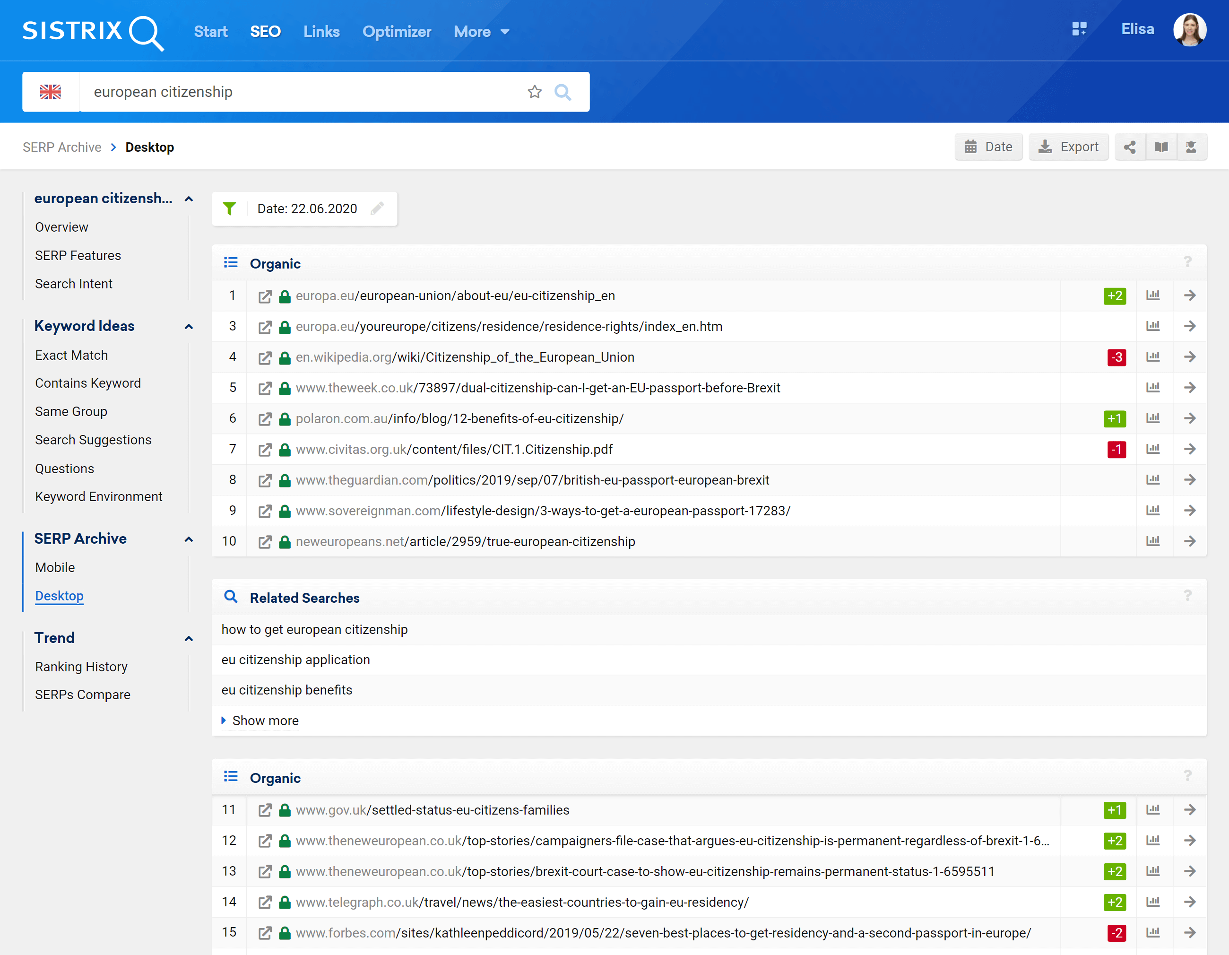1229x955 pixels.
Task: Open Elisa's profile avatar
Action: tap(1189, 30)
